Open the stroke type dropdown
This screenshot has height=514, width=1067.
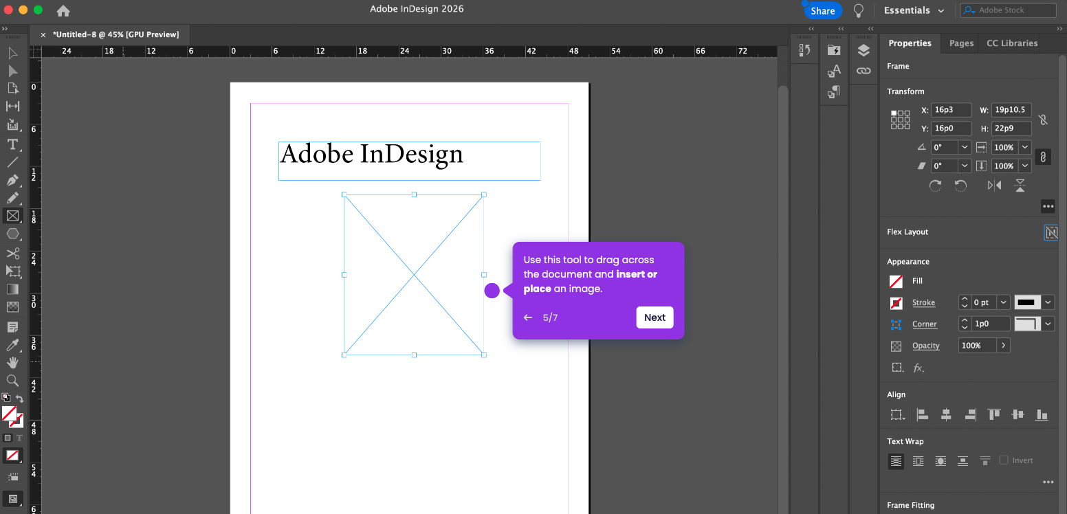pos(1048,302)
